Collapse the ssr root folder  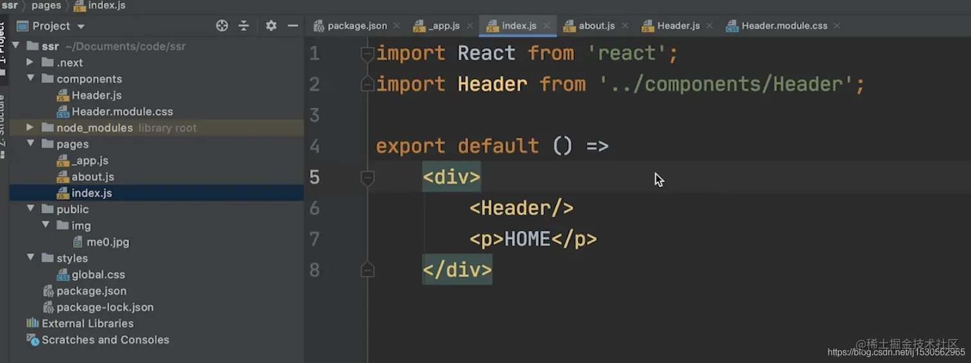tap(15, 46)
